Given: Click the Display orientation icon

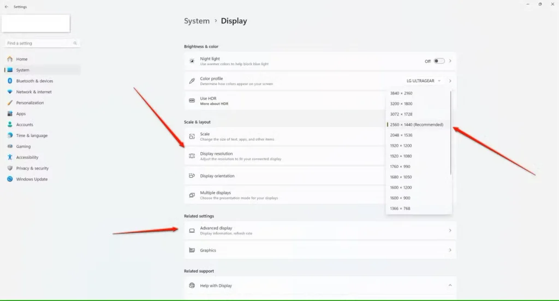Looking at the screenshot, I should tap(192, 176).
